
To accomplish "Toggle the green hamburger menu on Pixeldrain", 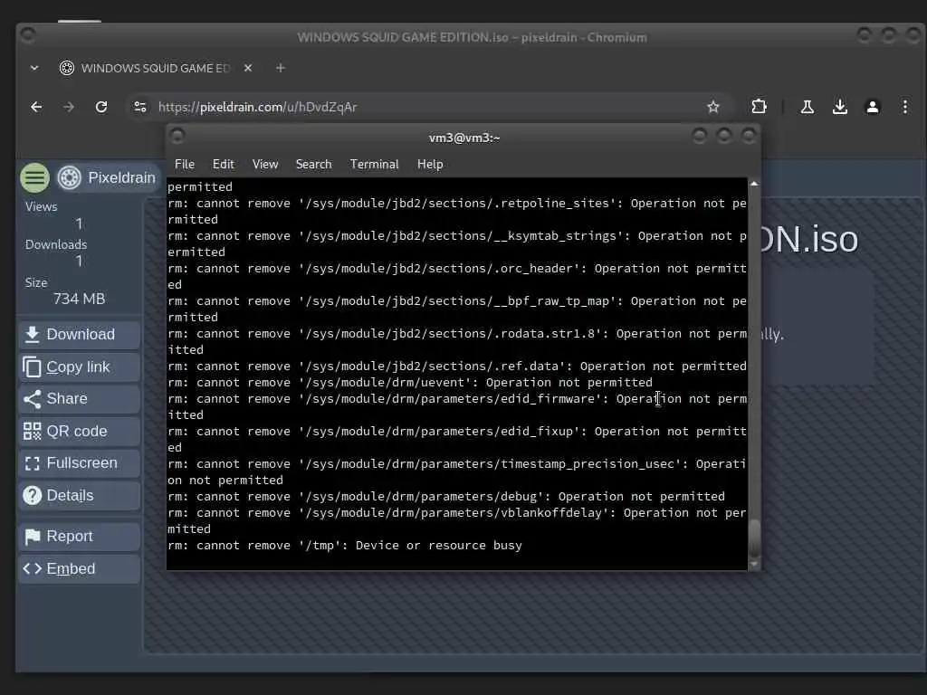I will 35,177.
